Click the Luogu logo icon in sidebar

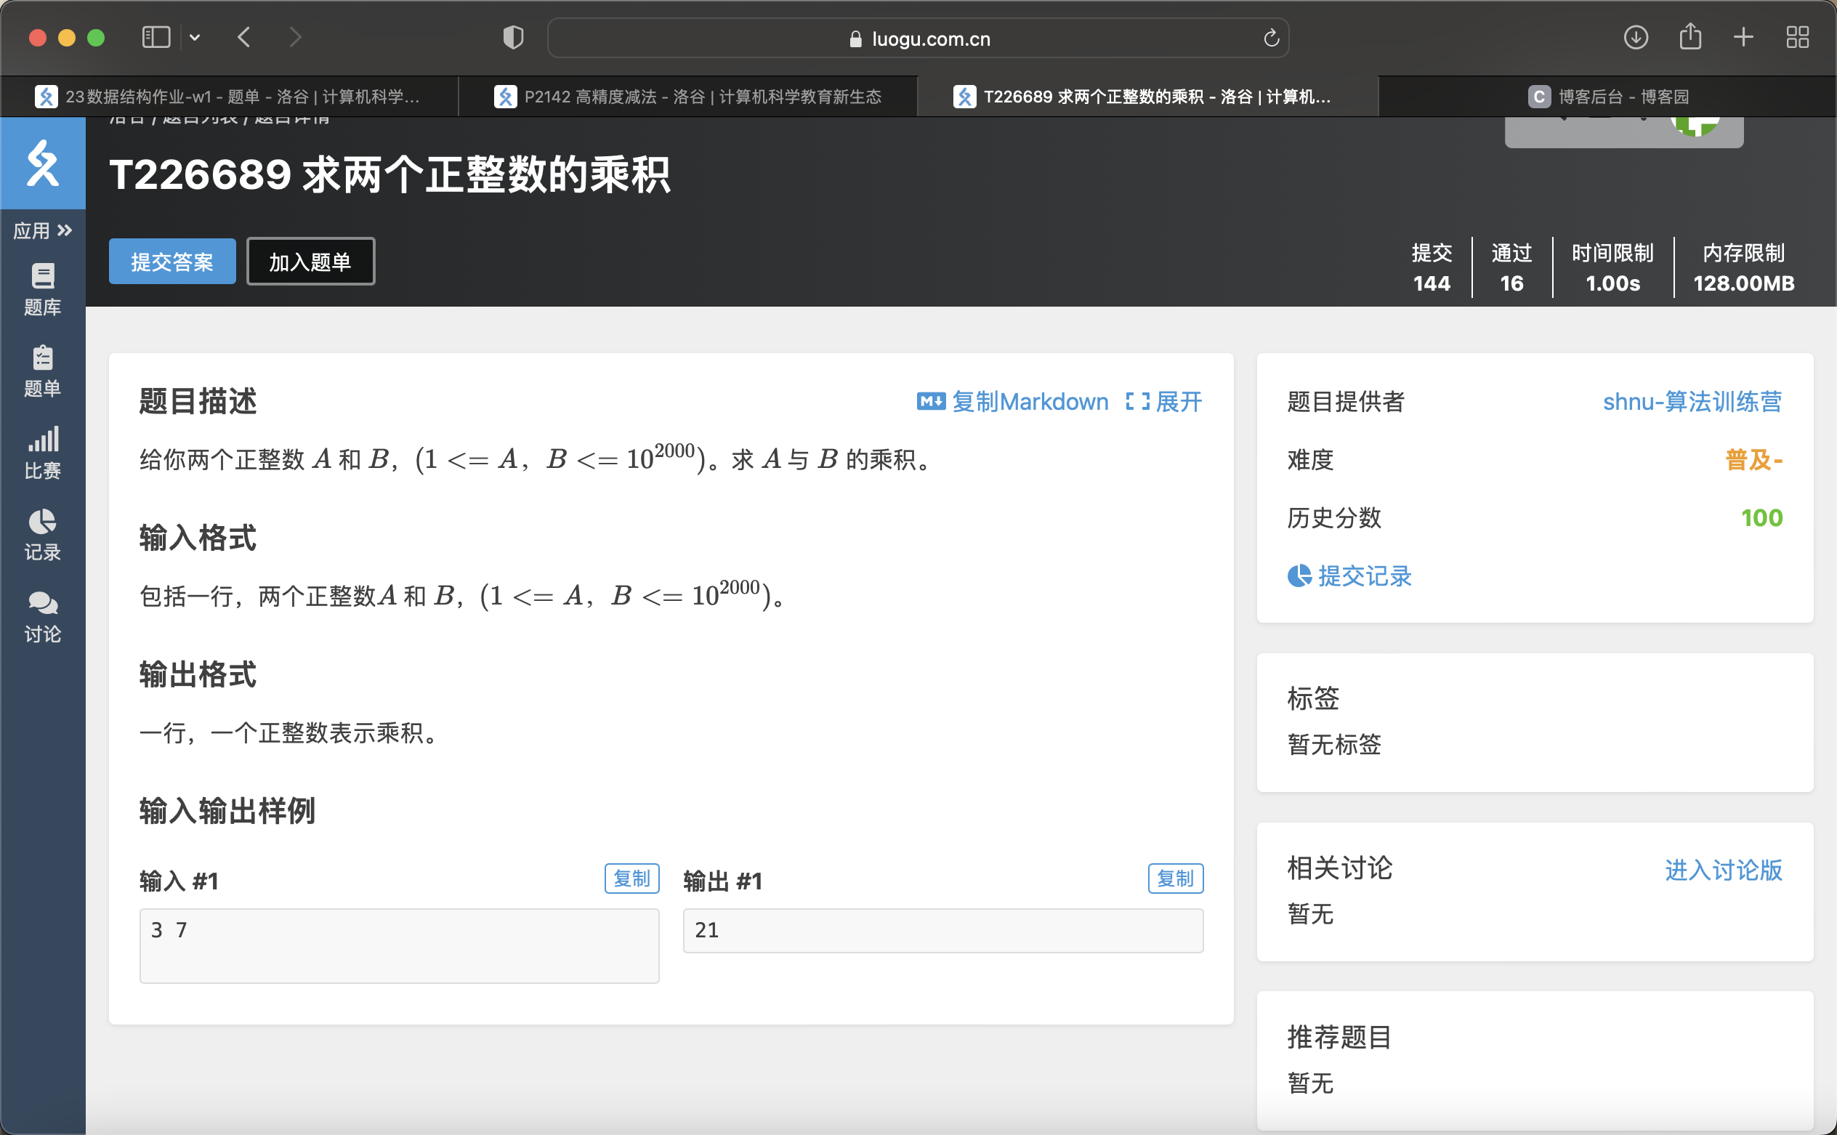43,163
